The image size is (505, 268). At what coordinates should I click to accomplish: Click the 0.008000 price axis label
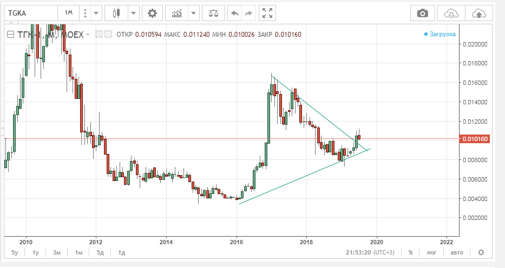(475, 160)
